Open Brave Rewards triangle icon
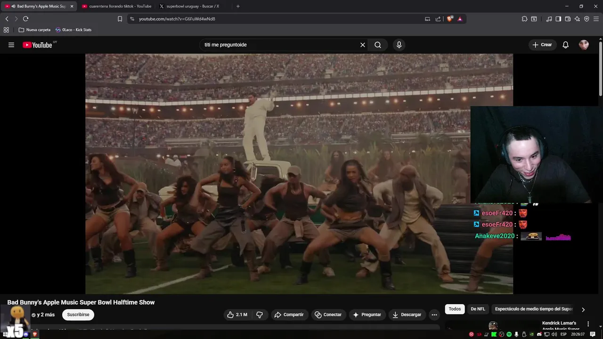603x339 pixels. coord(460,19)
